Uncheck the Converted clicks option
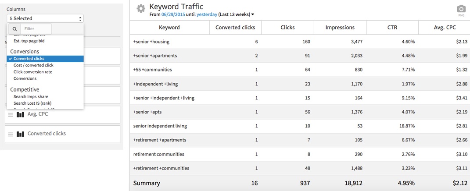 click(x=29, y=59)
